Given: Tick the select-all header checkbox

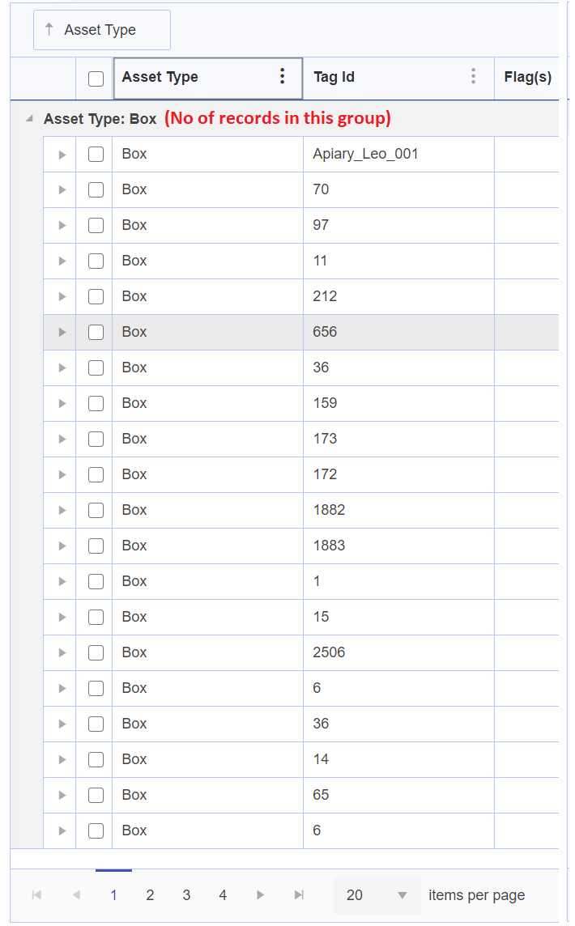Looking at the screenshot, I should point(96,79).
